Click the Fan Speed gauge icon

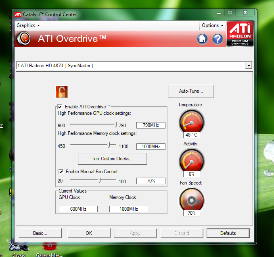coord(191,199)
